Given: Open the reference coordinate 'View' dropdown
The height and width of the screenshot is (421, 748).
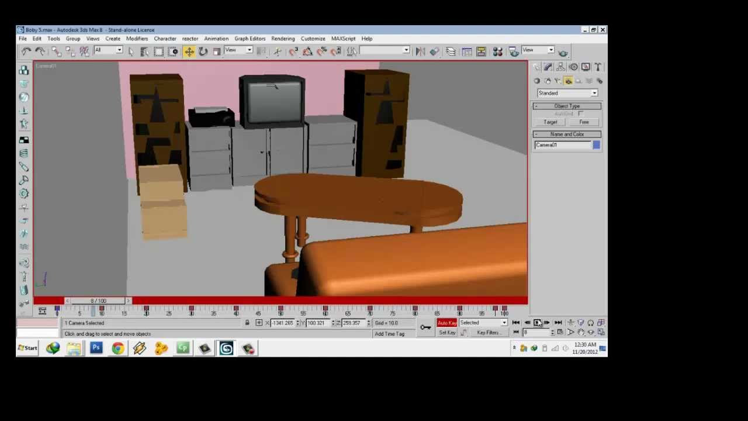Looking at the screenshot, I should click(x=238, y=50).
